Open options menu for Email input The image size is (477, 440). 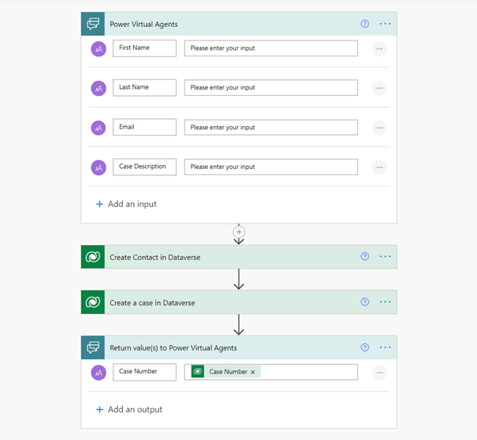(x=380, y=128)
